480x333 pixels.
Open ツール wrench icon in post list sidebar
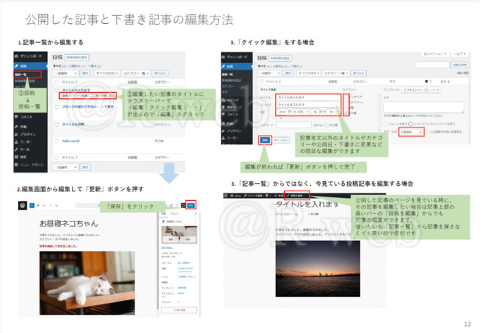tap(16, 150)
